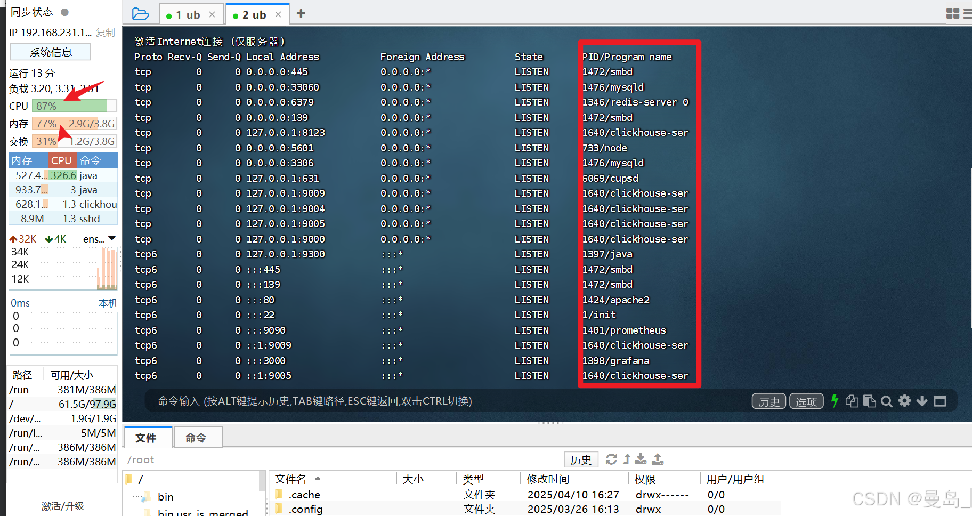Sort files by 权限 column header
Viewport: 972px width, 516px height.
pos(665,479)
